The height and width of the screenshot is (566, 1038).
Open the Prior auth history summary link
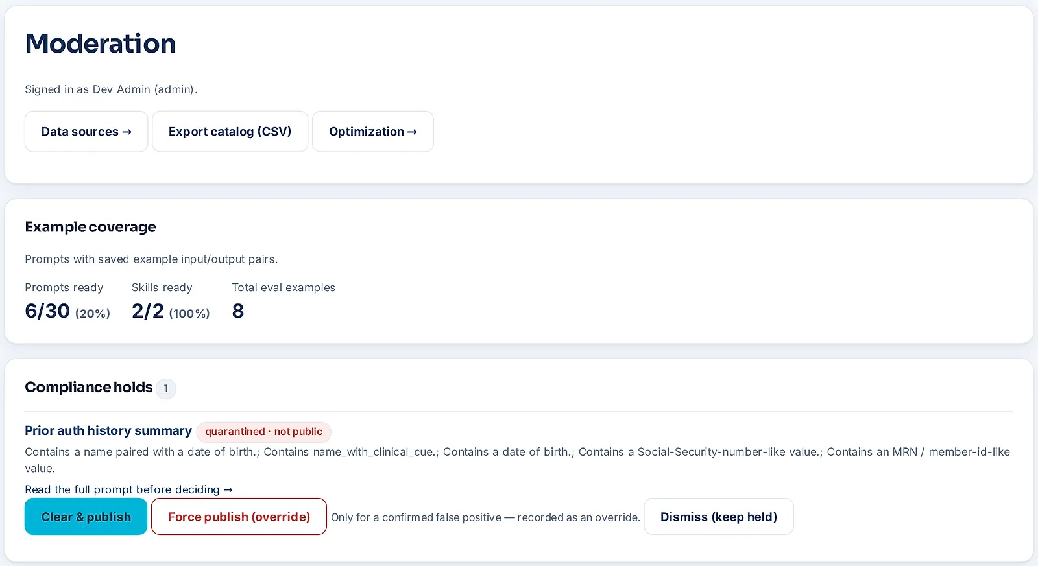pyautogui.click(x=108, y=431)
